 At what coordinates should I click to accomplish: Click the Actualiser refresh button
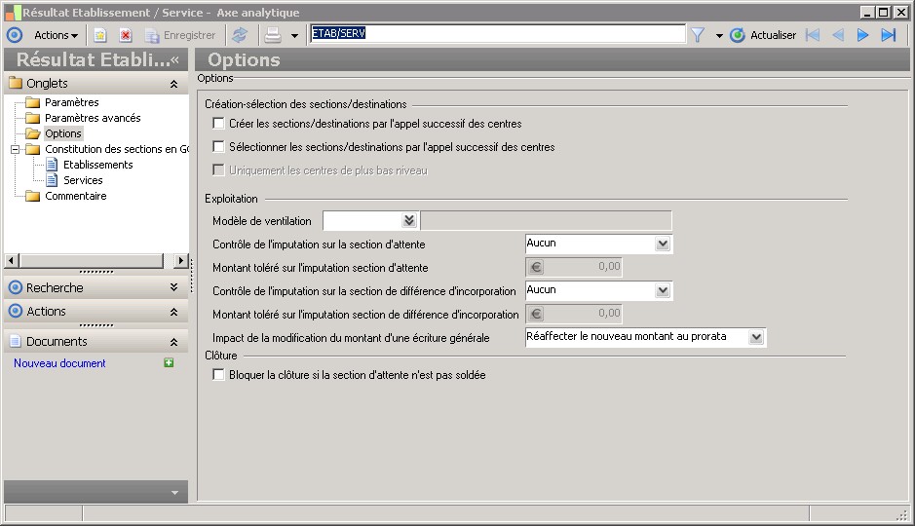[x=763, y=35]
